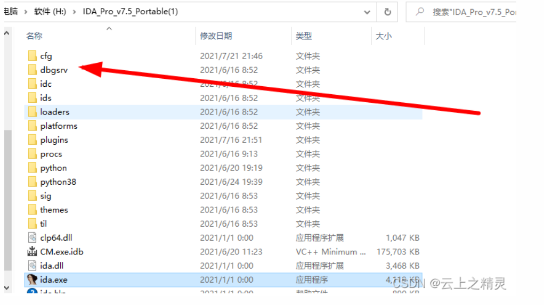
Task: Click python38 date 2021/6/24 19:39
Action: click(231, 182)
